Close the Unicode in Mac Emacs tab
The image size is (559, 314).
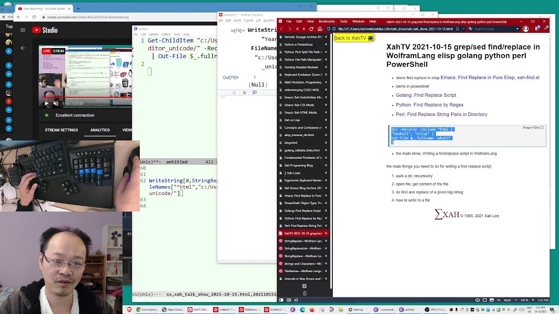(x=326, y=279)
